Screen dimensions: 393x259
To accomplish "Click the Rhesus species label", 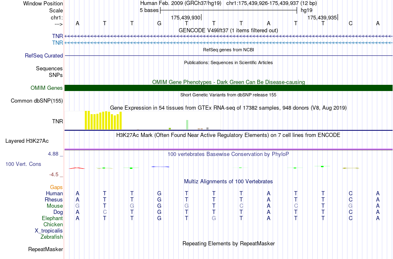I will pos(54,199).
